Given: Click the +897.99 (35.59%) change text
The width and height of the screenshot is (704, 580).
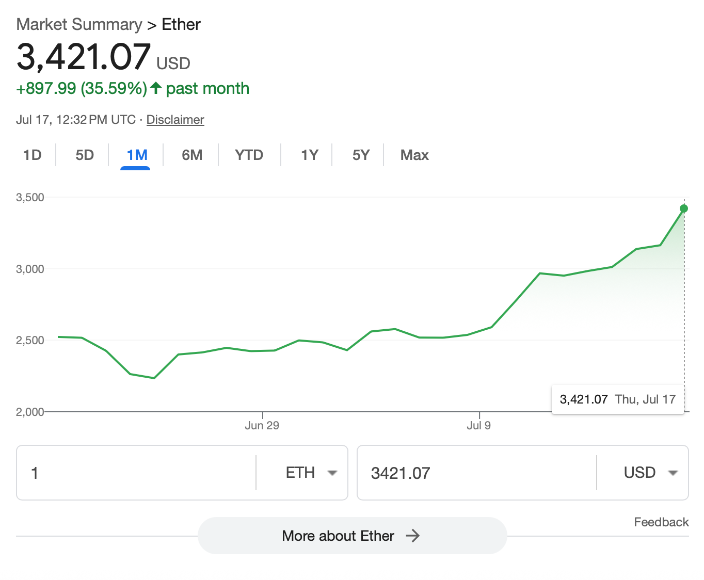Looking at the screenshot, I should (82, 88).
